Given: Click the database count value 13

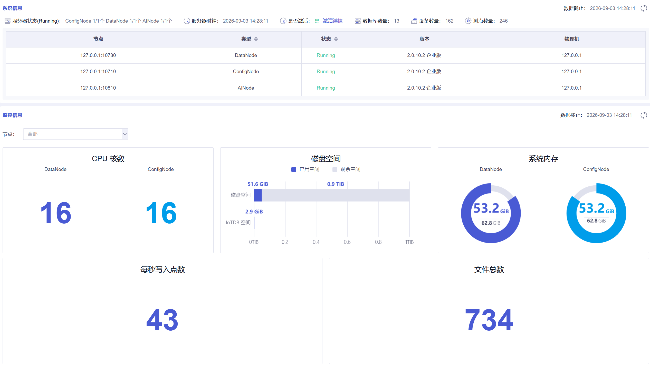Looking at the screenshot, I should click(397, 21).
